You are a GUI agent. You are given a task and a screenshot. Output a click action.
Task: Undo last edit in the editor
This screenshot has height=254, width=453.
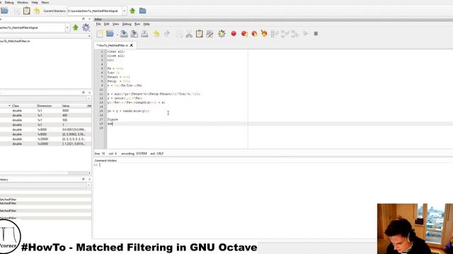[x=156, y=34]
